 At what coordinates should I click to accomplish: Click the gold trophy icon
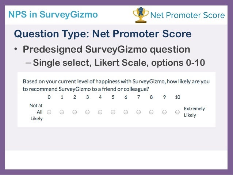pos(141,15)
